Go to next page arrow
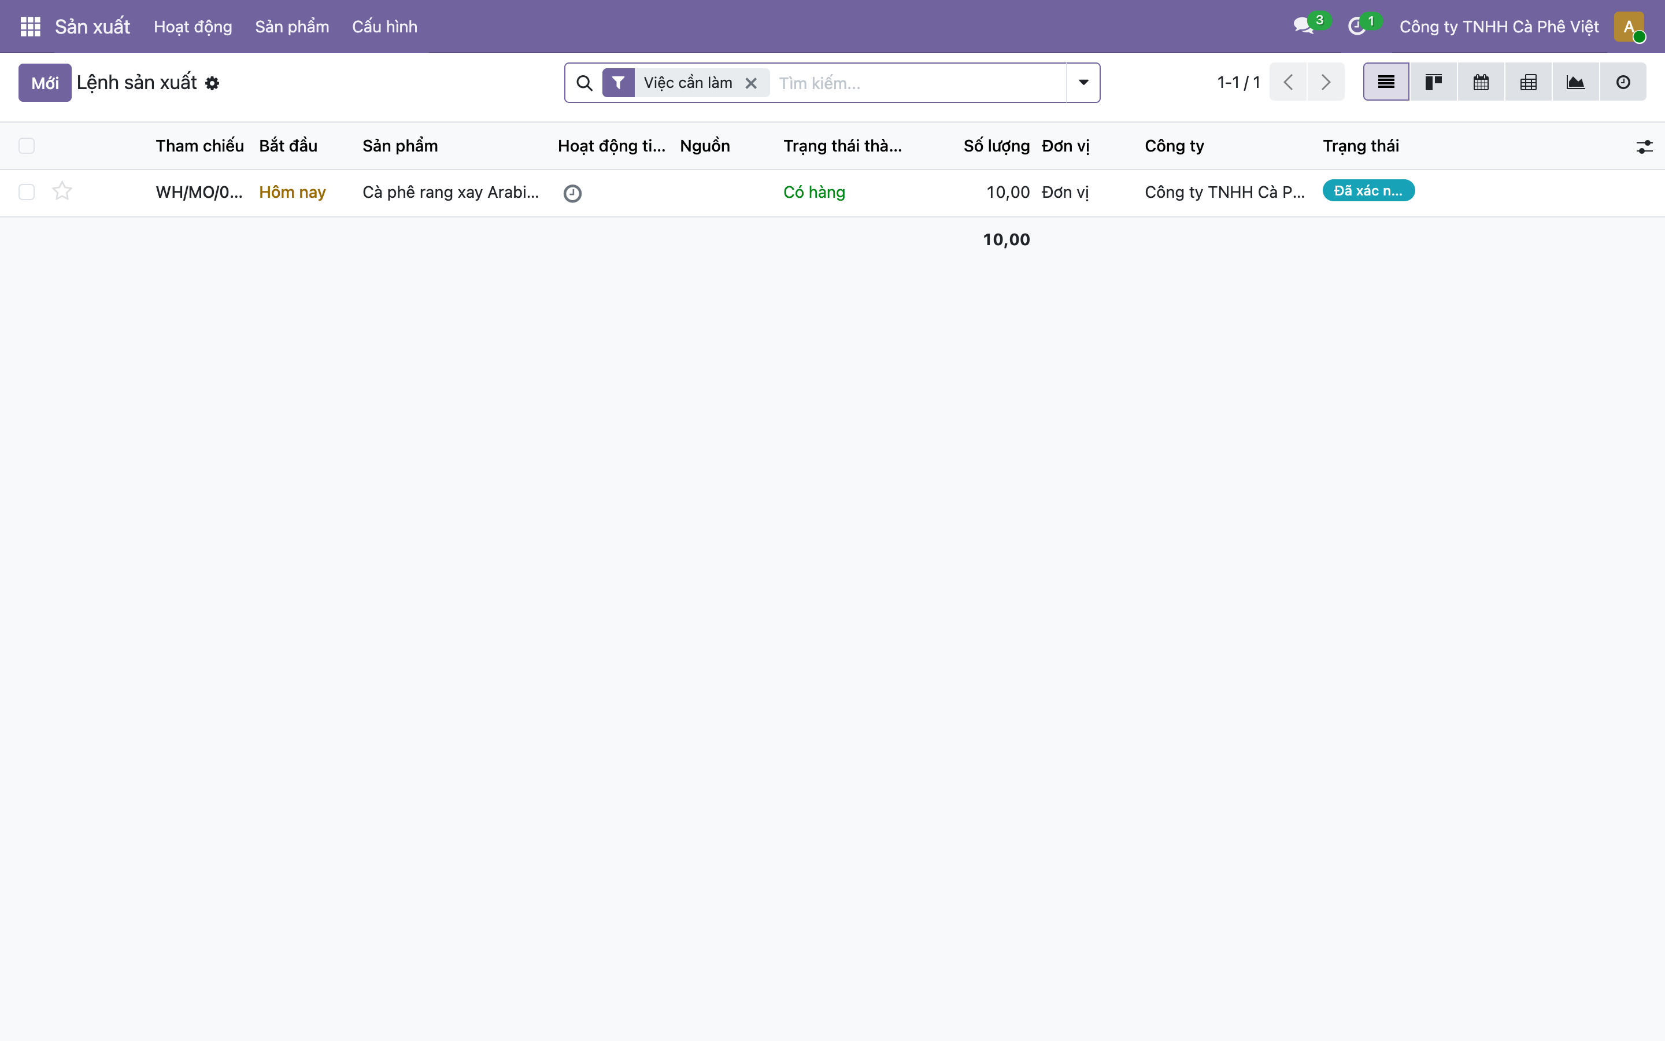 (x=1326, y=82)
